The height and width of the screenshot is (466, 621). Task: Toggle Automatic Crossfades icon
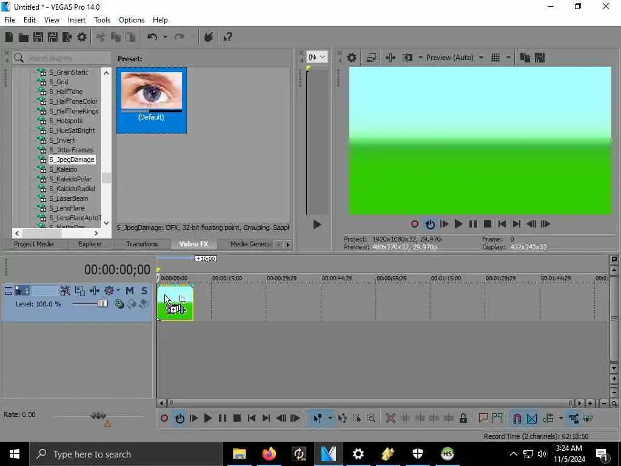531,418
